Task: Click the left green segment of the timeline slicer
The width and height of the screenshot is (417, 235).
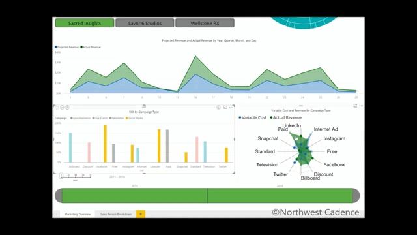Action: 135,196
